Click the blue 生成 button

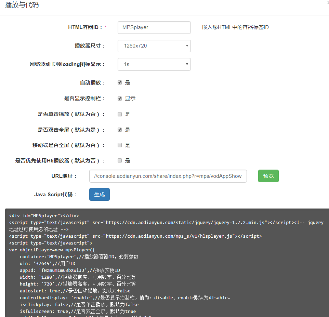(x=100, y=194)
